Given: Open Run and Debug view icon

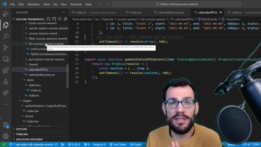Looking at the screenshot, I should pyautogui.click(x=6, y=14).
